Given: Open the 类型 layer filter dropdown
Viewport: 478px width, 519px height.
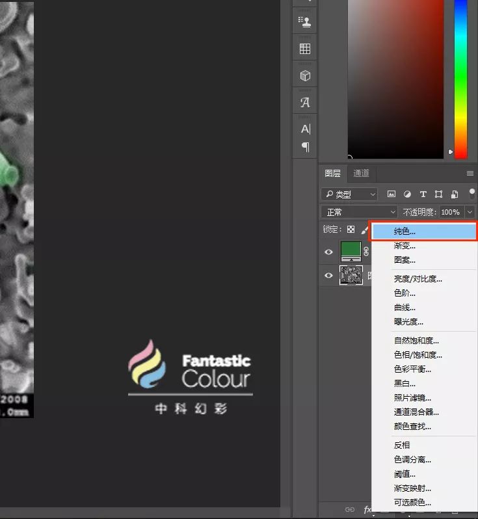Looking at the screenshot, I should click(x=350, y=194).
